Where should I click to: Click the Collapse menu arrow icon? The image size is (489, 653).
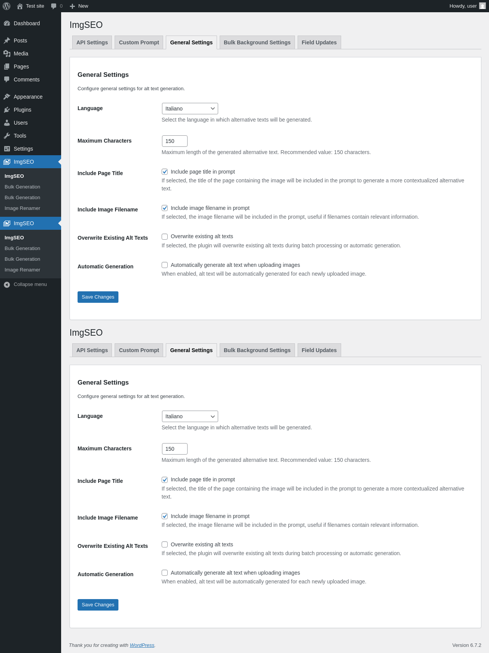[7, 284]
